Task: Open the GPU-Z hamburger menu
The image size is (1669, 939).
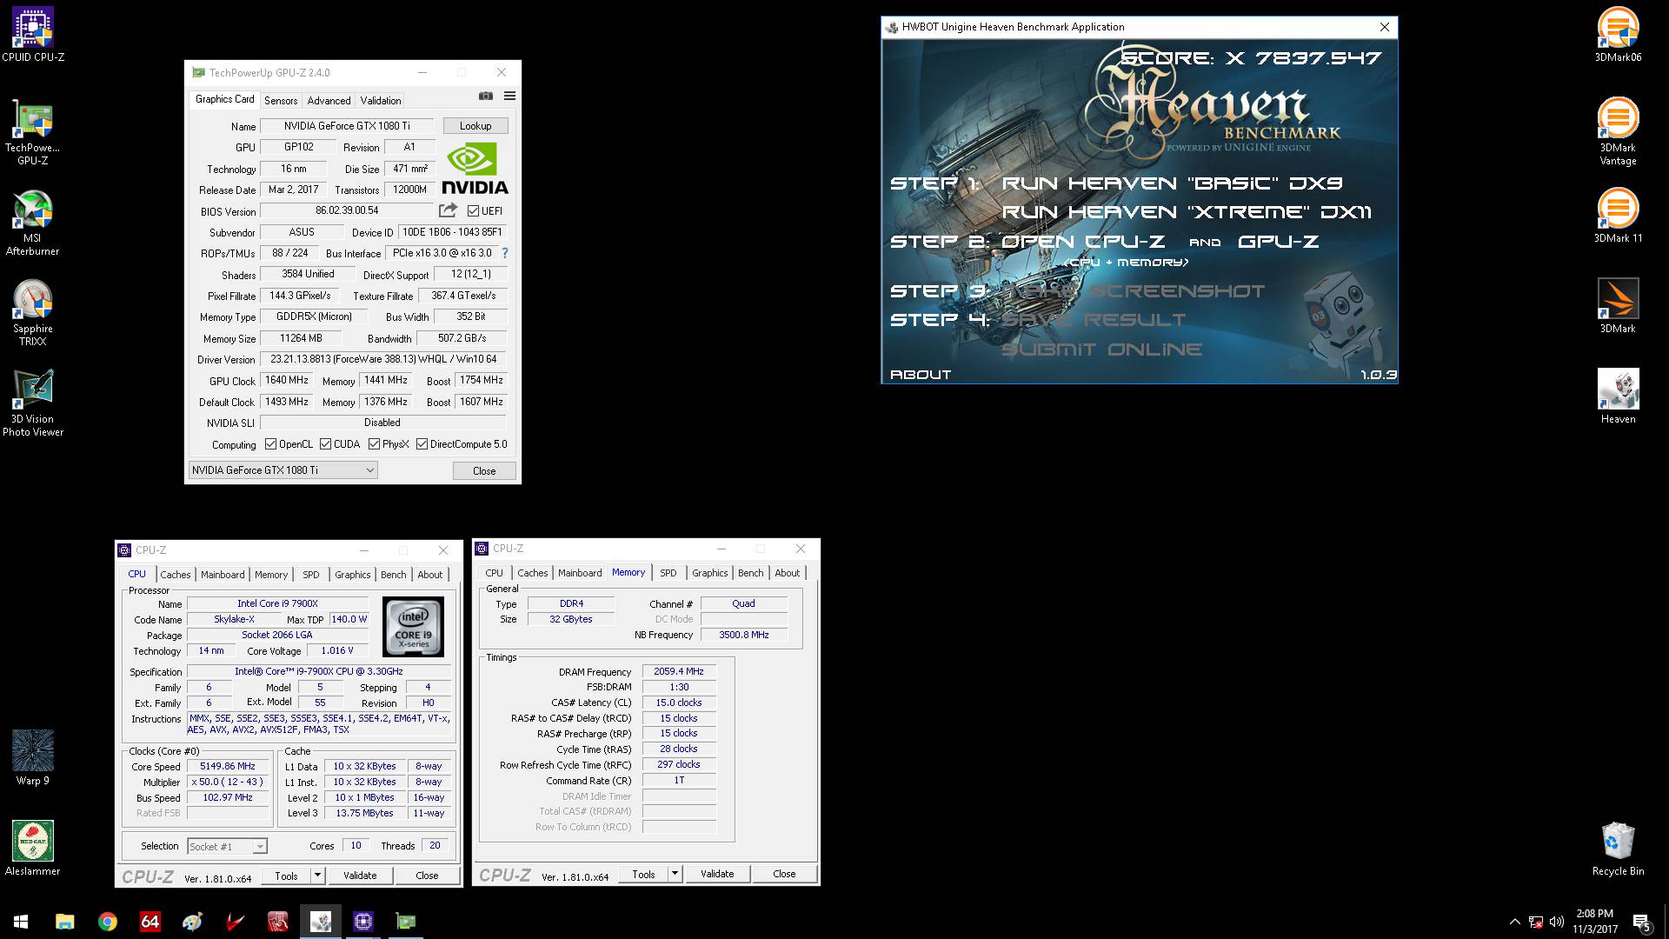Action: [x=509, y=96]
